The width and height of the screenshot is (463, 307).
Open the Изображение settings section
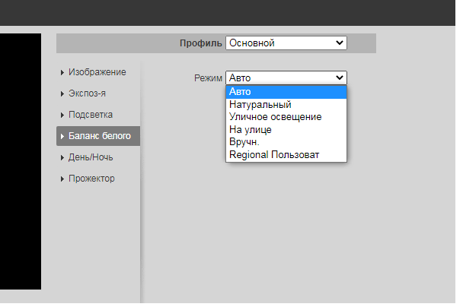[97, 72]
